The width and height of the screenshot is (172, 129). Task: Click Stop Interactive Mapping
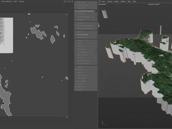pos(86,29)
